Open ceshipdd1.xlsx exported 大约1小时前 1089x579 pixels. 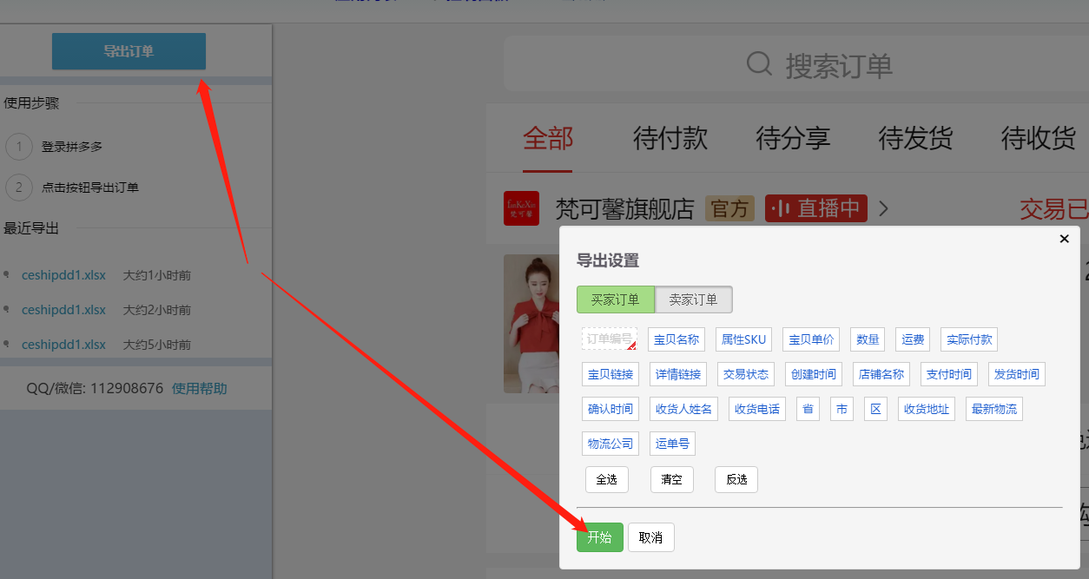(63, 275)
